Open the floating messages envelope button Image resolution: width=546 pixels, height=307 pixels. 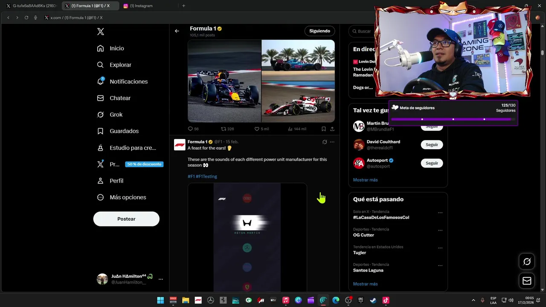click(x=527, y=281)
